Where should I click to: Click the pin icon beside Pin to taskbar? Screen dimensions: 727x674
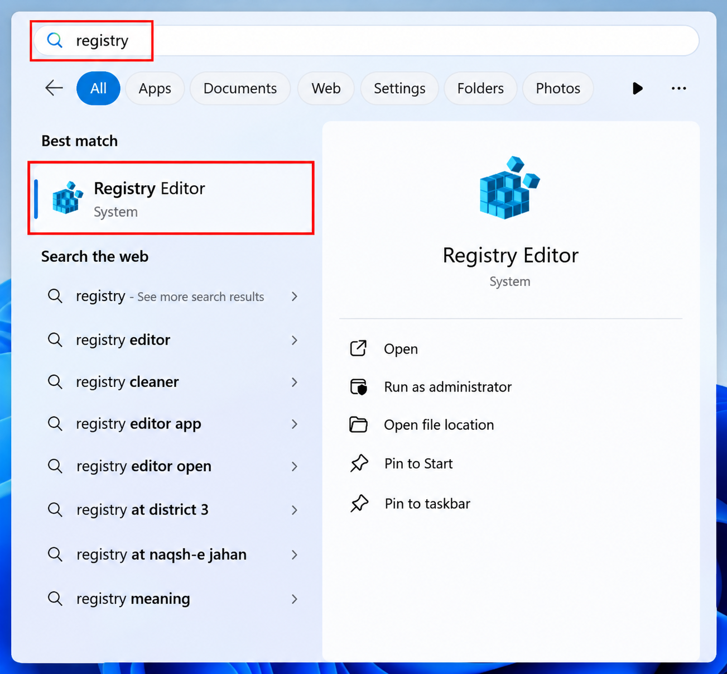[359, 504]
